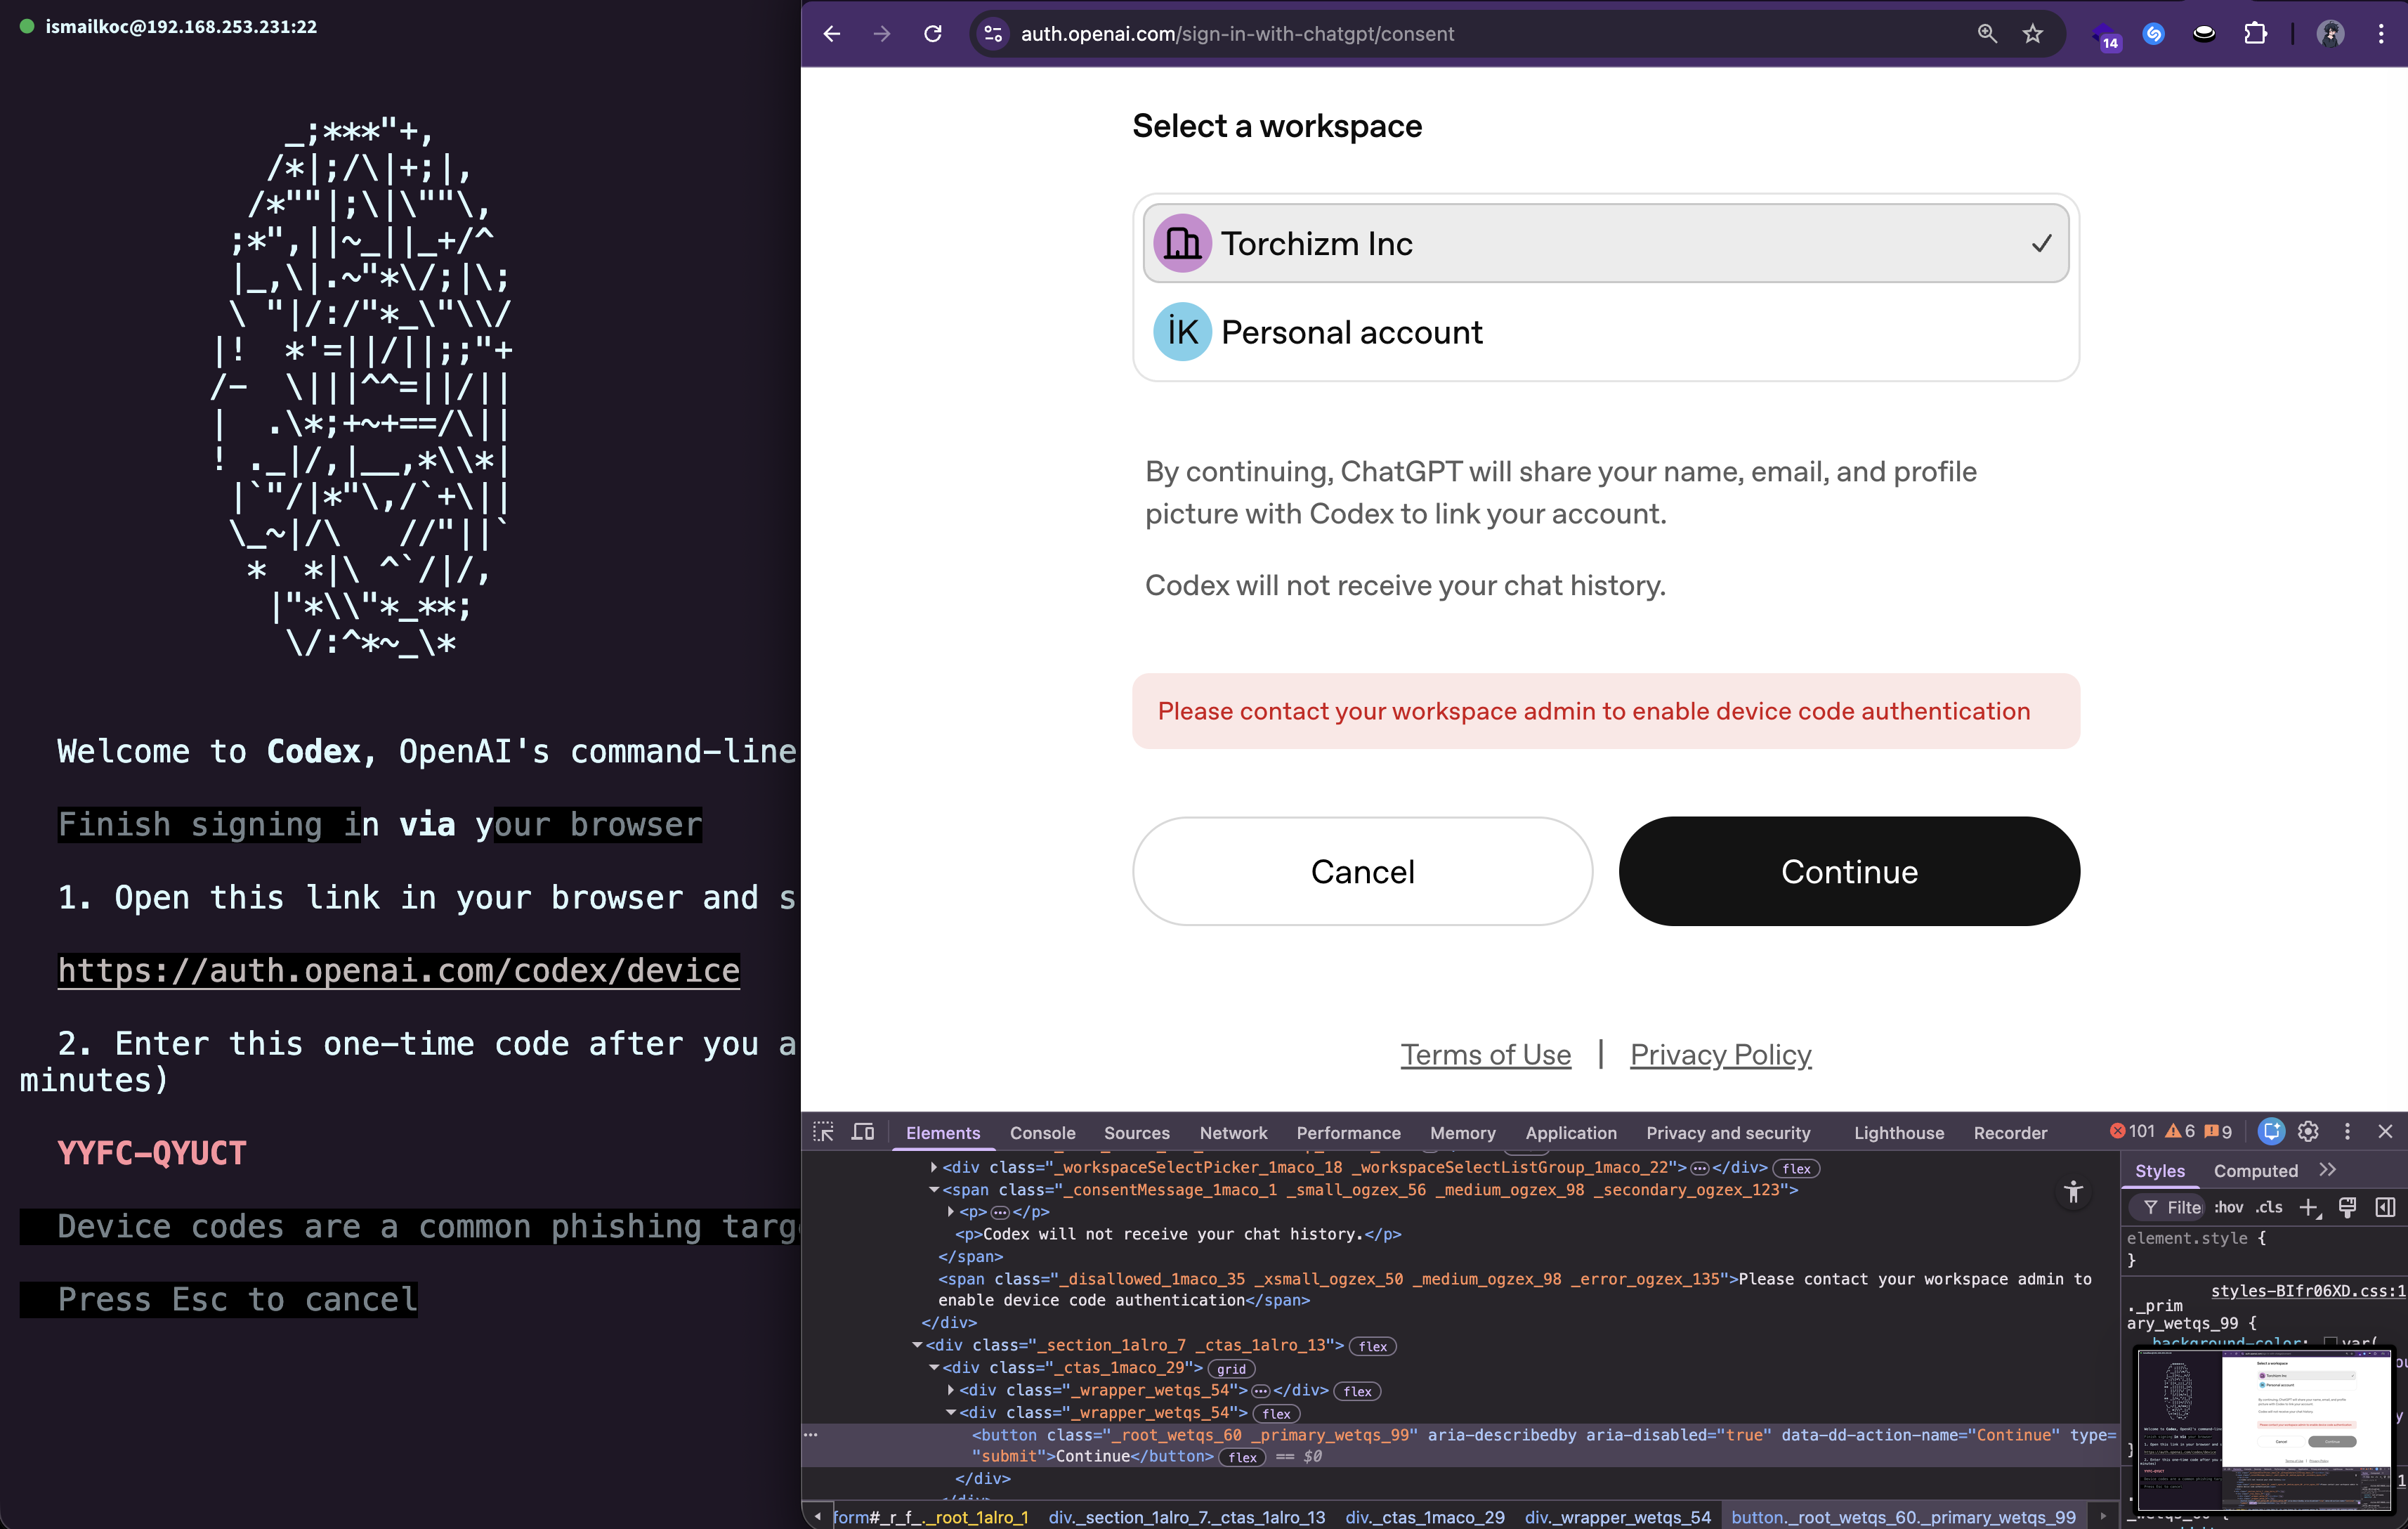Open the Lighthouse tab

(x=1898, y=1132)
